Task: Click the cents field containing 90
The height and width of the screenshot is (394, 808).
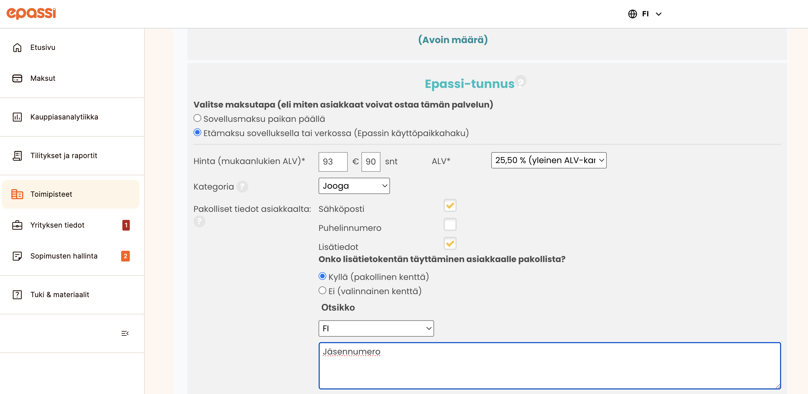Action: coord(371,162)
